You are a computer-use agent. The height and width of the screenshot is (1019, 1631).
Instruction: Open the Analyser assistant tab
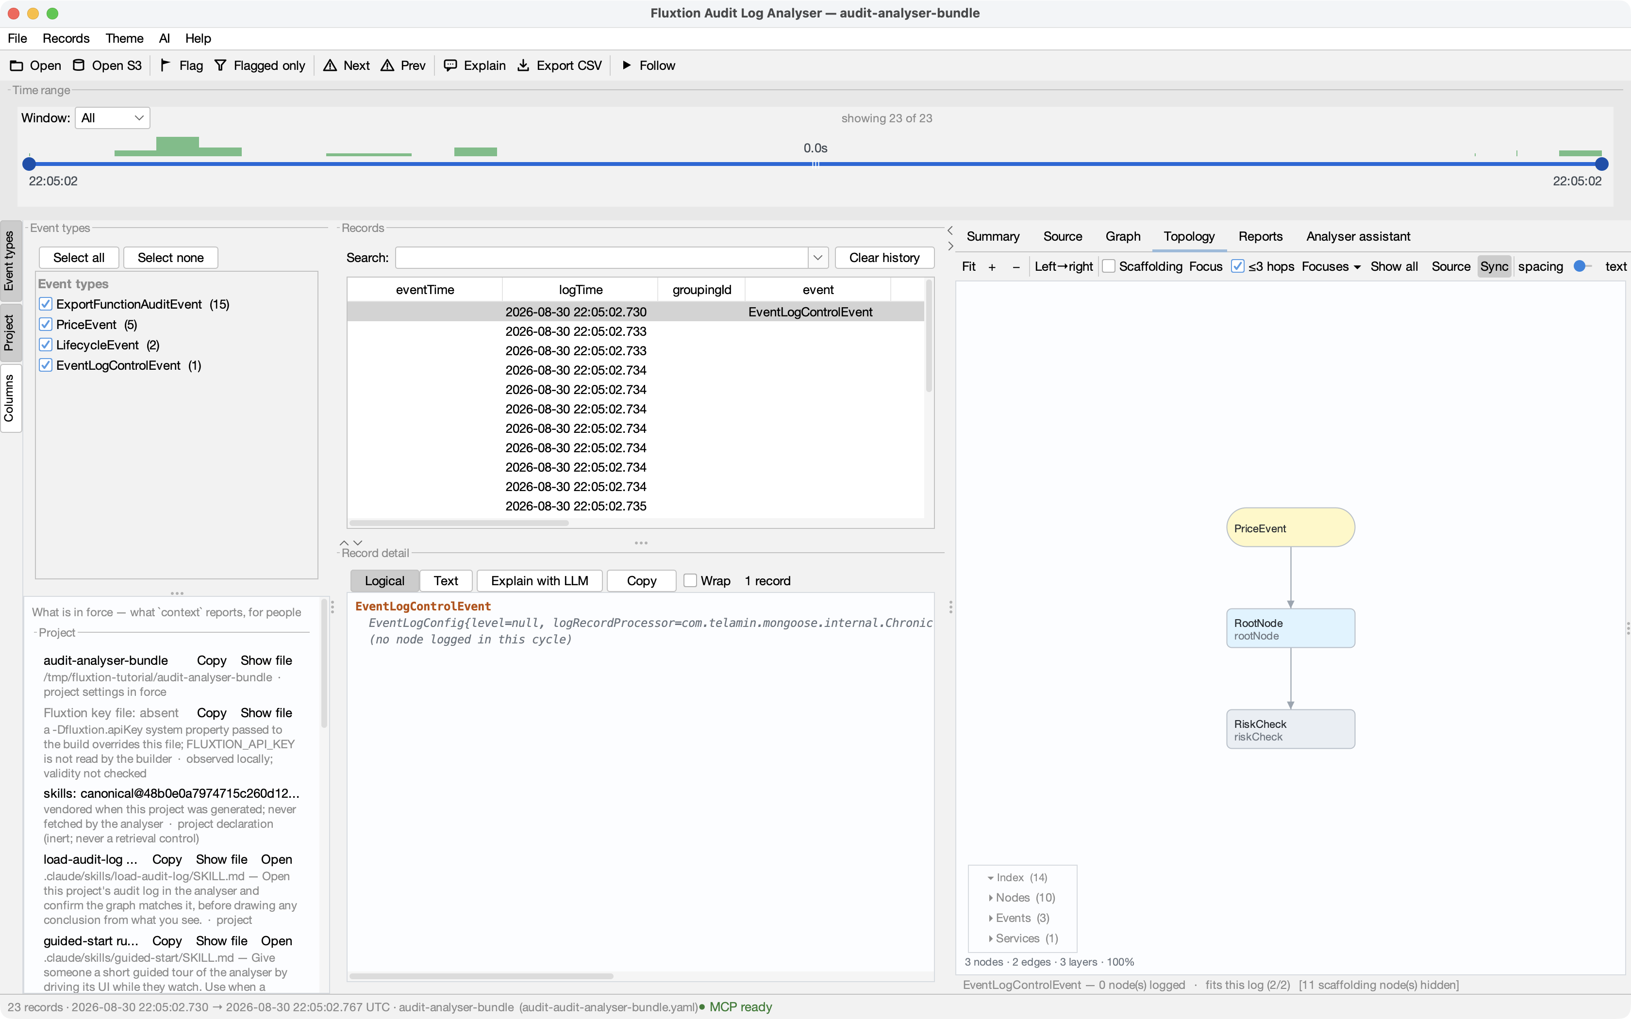tap(1358, 237)
